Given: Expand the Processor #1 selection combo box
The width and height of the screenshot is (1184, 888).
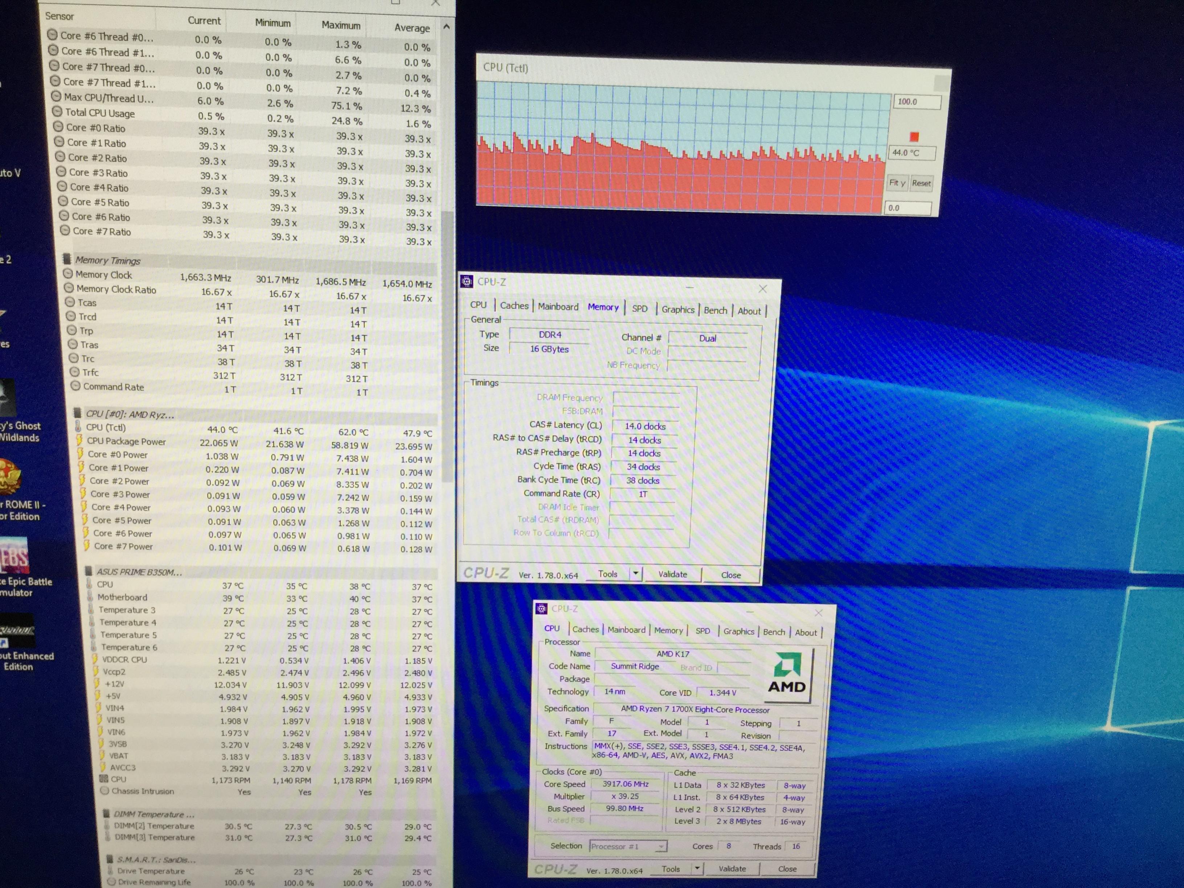Looking at the screenshot, I should point(661,846).
